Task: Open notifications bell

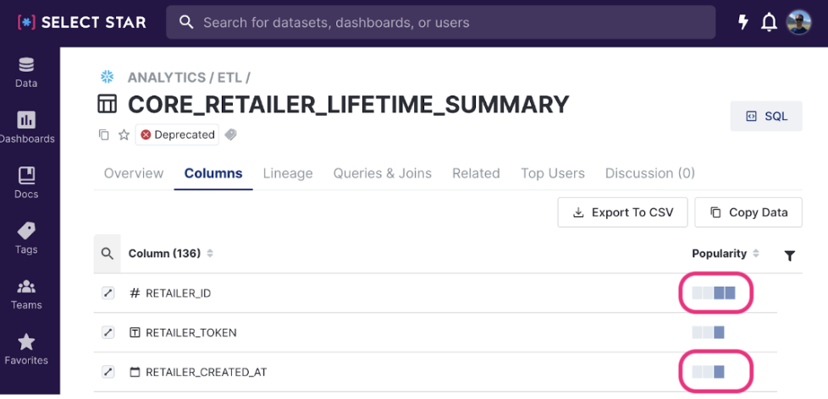Action: [769, 23]
